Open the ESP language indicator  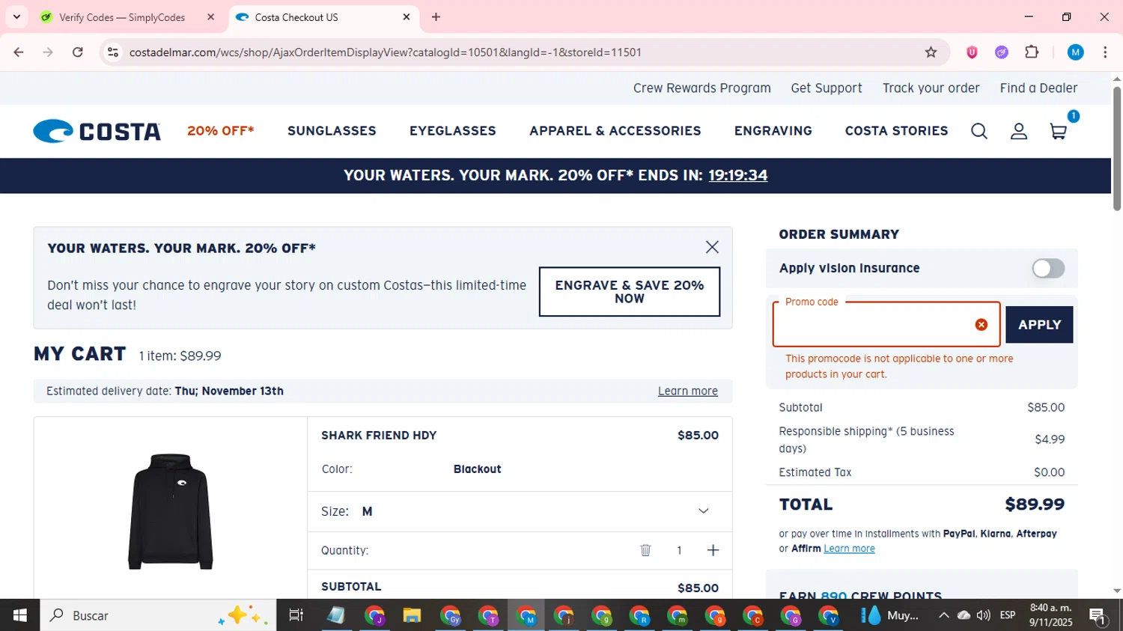(1008, 615)
